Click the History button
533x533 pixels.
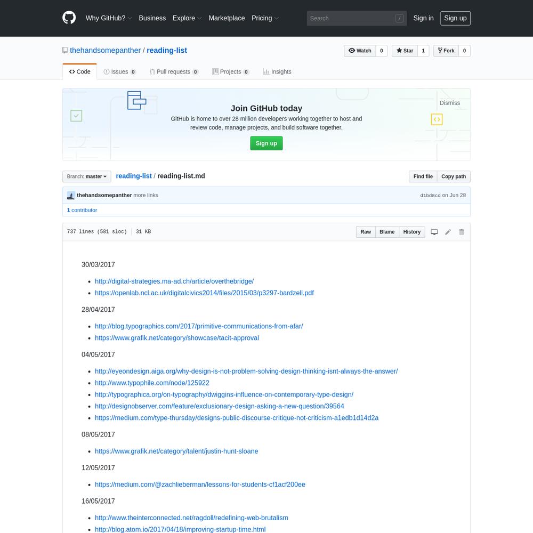pyautogui.click(x=411, y=232)
